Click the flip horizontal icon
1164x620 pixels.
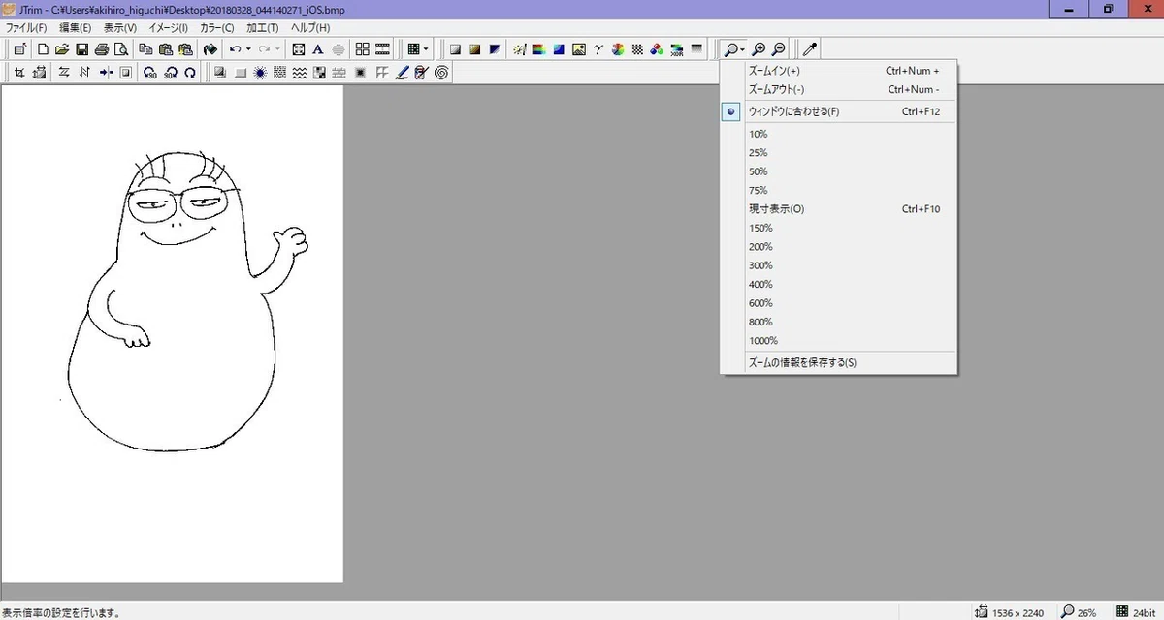63,73
